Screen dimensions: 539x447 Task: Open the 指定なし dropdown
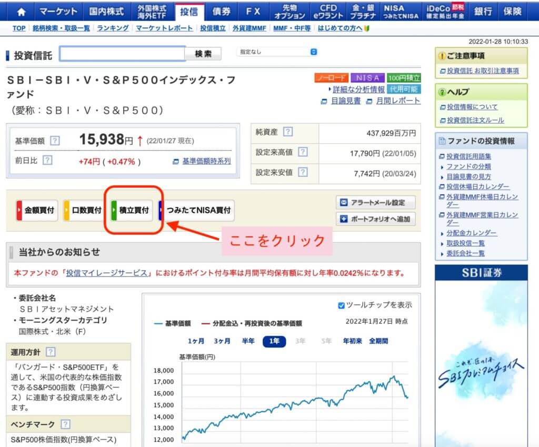click(x=277, y=52)
